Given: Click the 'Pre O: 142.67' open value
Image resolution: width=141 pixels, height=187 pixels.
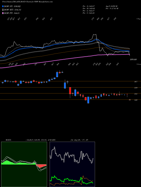Looking at the screenshot, I should 89,6.
